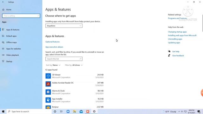Go to Offline maps section
203x114 pixels.
coord(11,42)
